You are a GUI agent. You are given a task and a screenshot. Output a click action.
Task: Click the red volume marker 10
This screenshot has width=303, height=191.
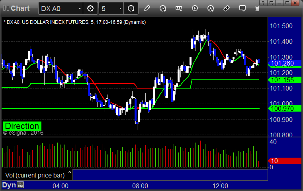tap(285, 161)
